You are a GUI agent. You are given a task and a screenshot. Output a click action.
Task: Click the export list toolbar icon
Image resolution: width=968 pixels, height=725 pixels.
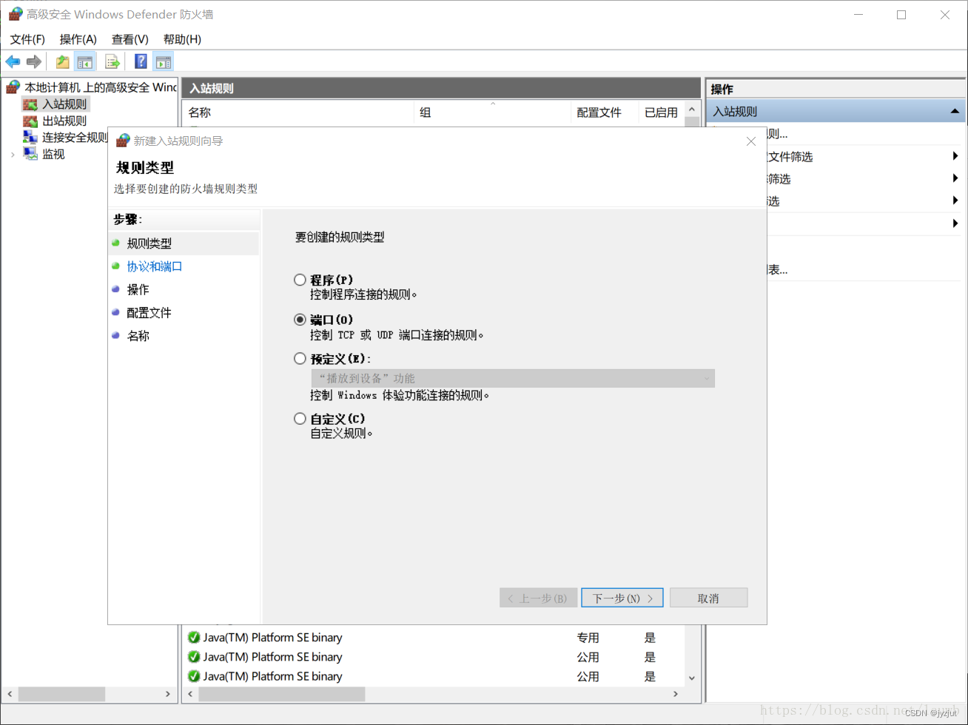coord(112,61)
